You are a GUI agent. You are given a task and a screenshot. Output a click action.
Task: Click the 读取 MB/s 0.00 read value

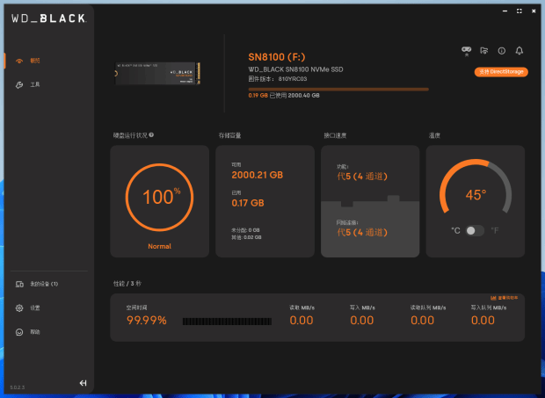(302, 320)
